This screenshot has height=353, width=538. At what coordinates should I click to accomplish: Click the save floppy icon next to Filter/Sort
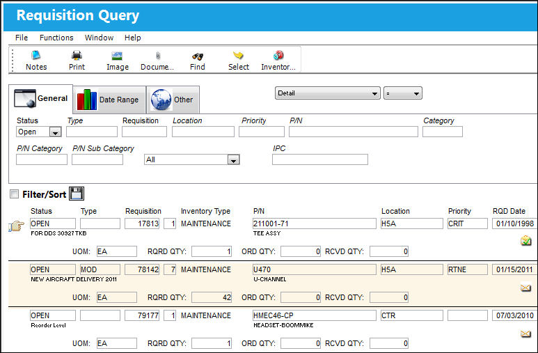pos(76,194)
